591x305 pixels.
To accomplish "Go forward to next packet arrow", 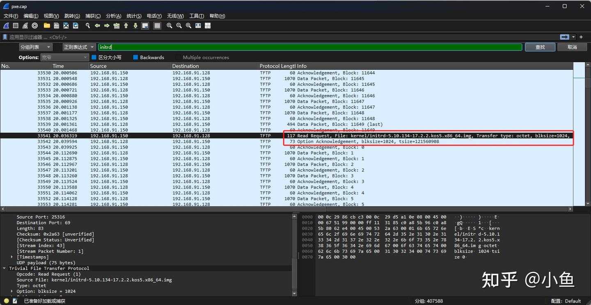I will coord(107,26).
